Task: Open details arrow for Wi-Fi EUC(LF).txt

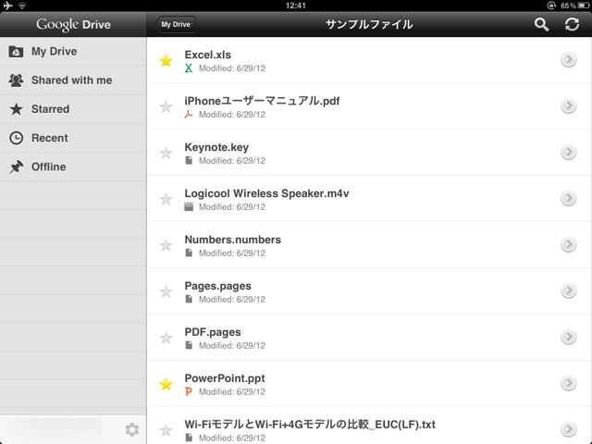Action: click(568, 429)
